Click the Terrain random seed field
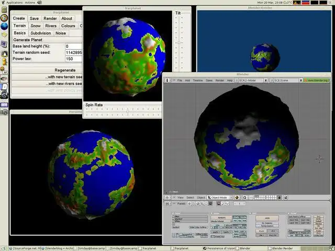This screenshot has height=251, width=335. pos(73,52)
